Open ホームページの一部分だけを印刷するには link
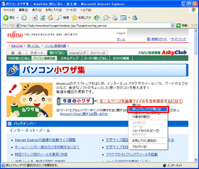 tap(47, 147)
